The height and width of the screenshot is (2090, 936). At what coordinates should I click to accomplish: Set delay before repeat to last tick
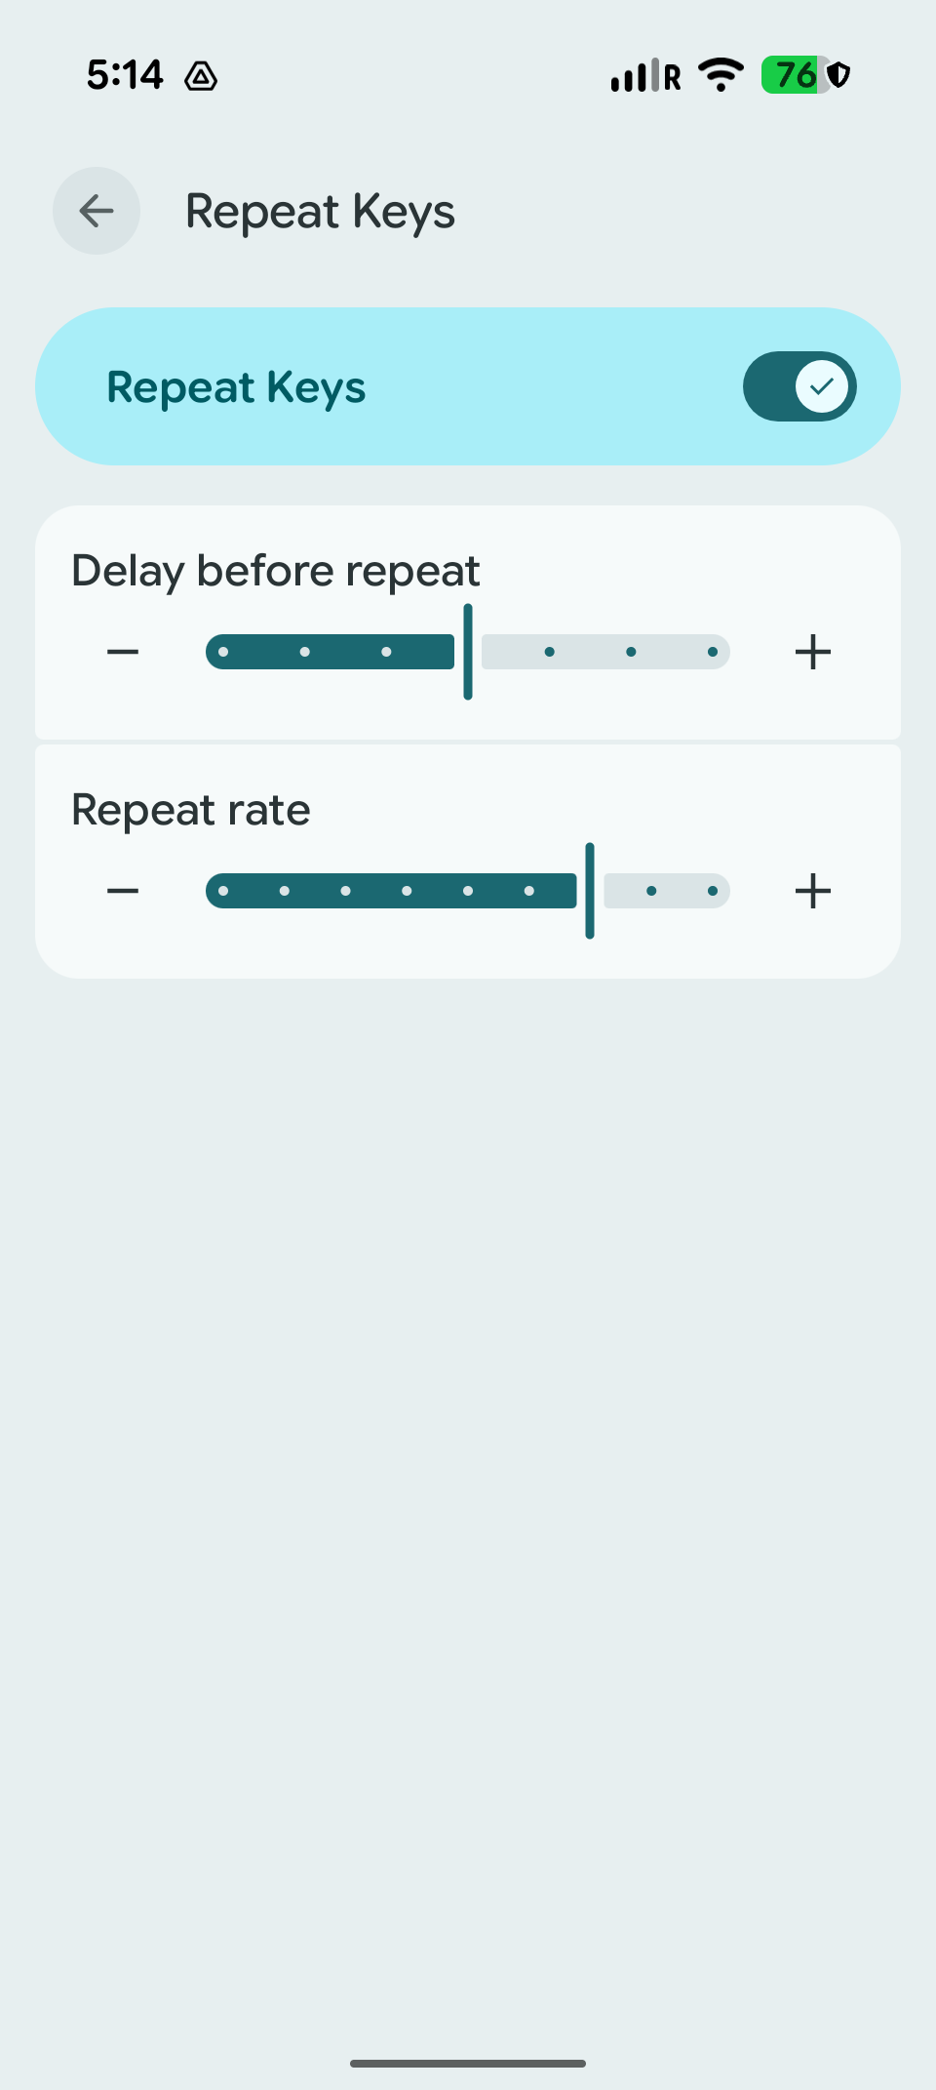point(713,652)
